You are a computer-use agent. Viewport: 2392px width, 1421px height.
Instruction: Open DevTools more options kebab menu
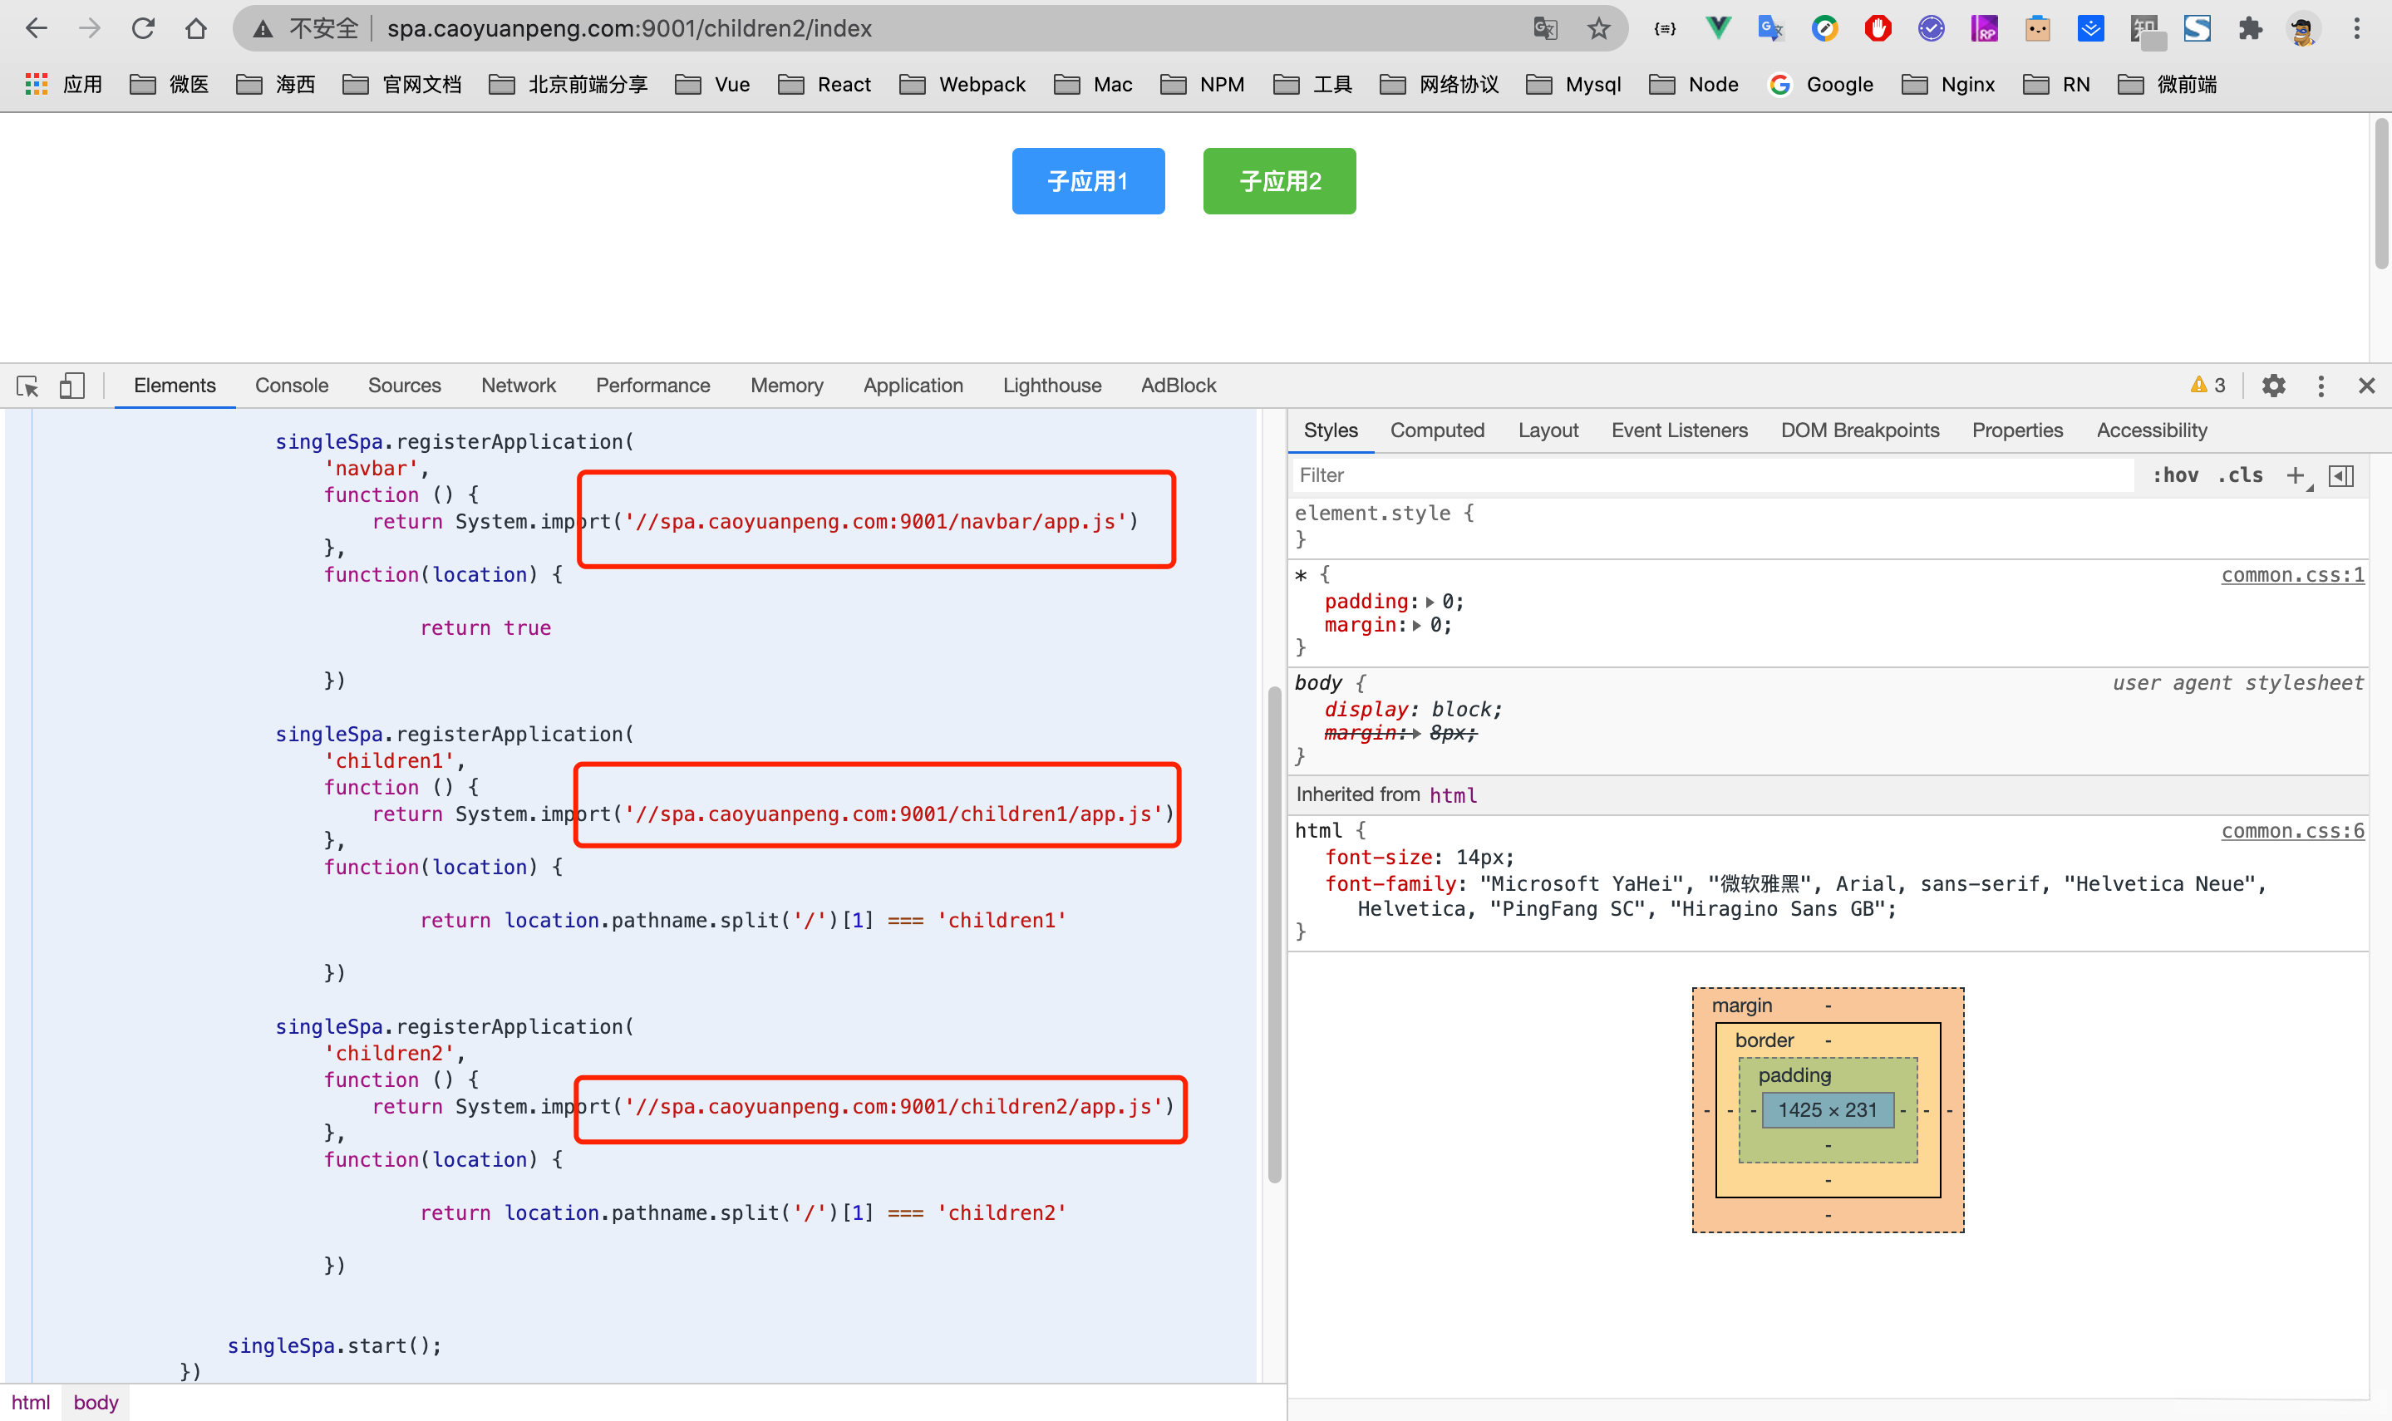point(2321,386)
